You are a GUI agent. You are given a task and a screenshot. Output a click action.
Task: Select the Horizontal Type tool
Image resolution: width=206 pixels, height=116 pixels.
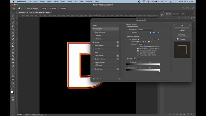[13, 70]
